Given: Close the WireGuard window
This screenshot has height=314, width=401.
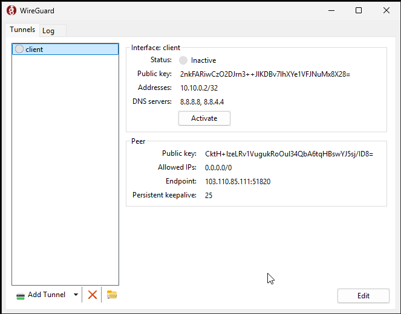Looking at the screenshot, I should (386, 10).
